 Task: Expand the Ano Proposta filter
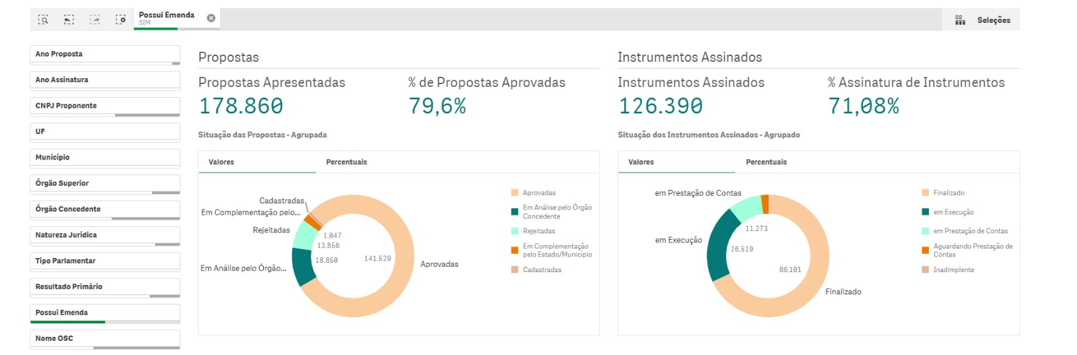tap(104, 54)
